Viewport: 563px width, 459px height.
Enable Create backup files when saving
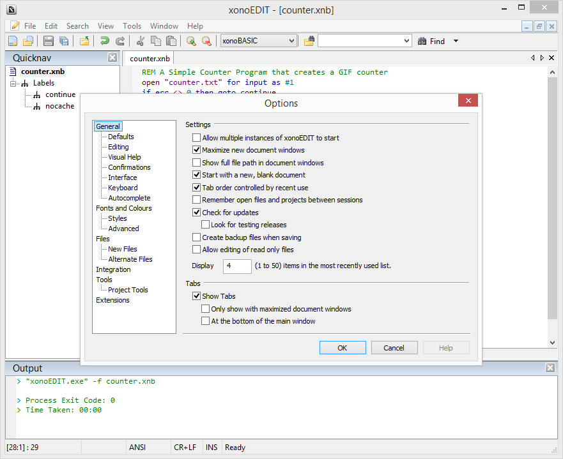196,237
